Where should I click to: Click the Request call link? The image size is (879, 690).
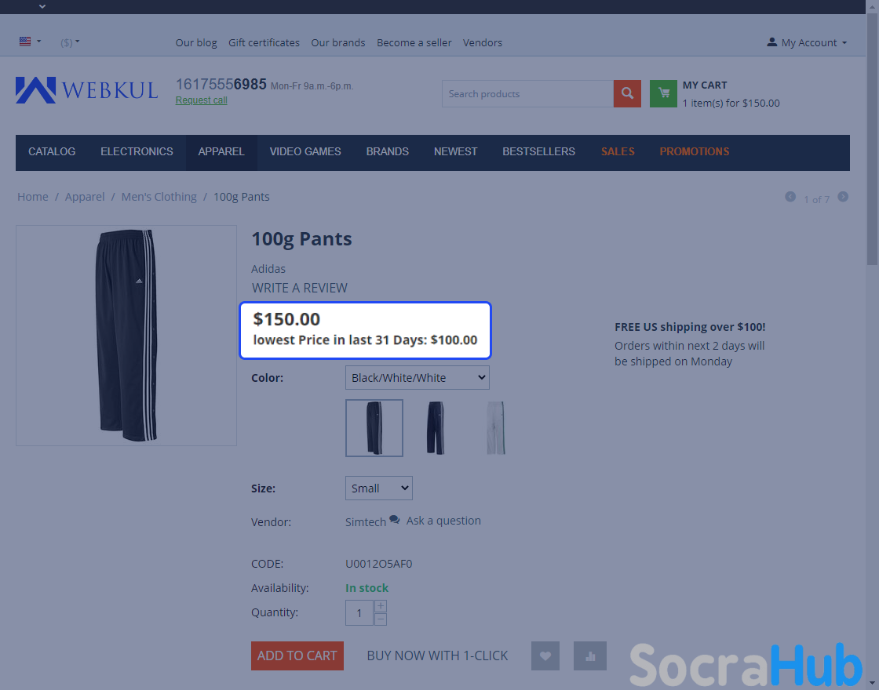(x=201, y=100)
